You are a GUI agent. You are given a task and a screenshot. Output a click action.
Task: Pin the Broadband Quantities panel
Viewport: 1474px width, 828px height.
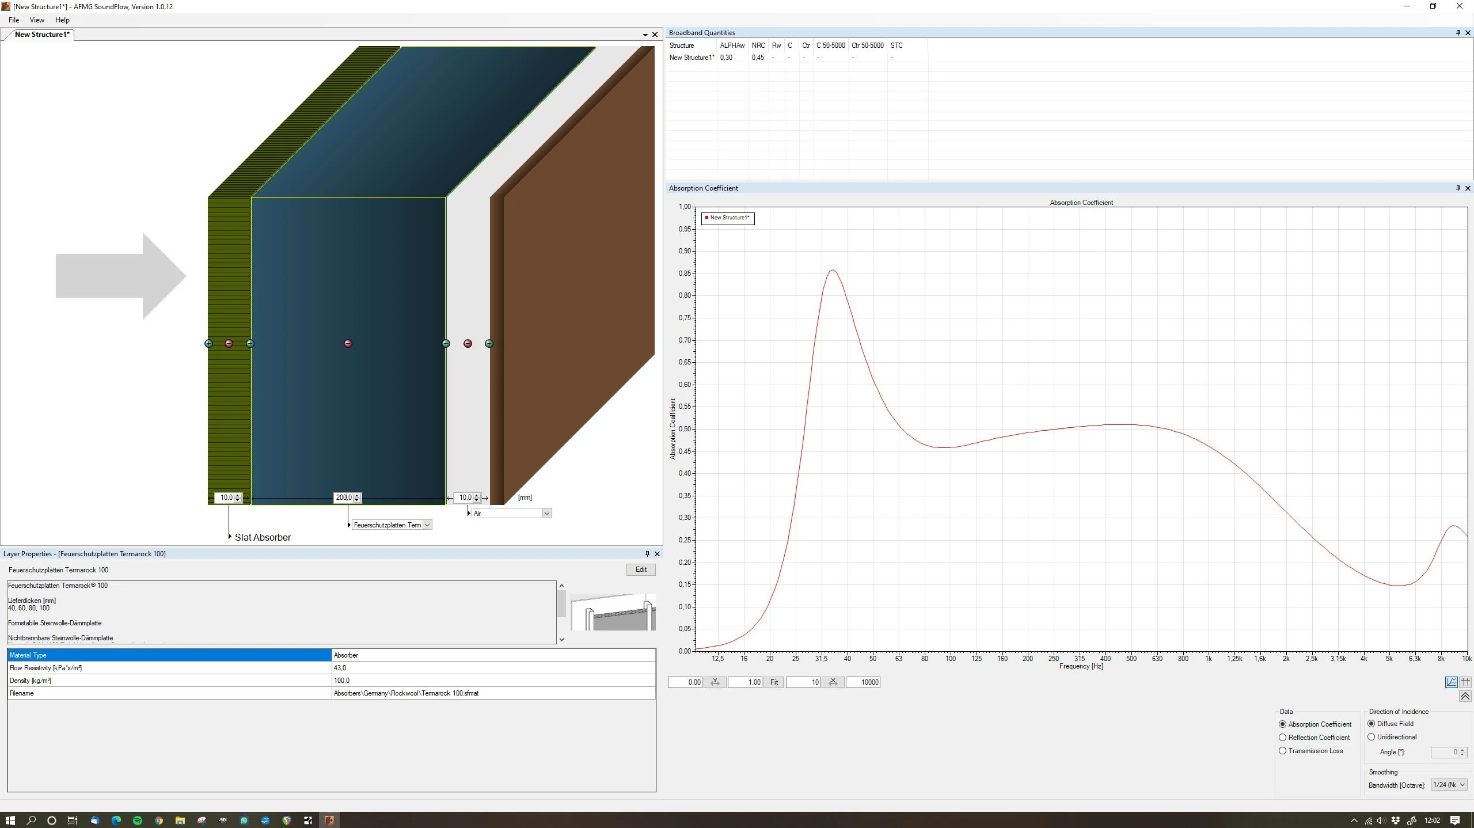tap(1458, 33)
